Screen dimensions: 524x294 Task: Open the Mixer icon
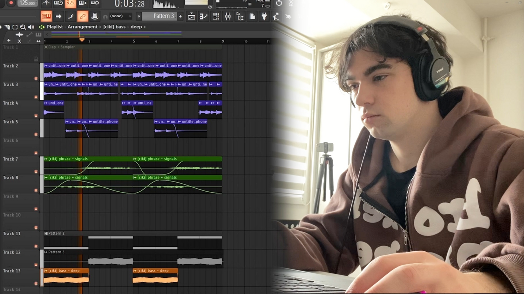click(228, 16)
